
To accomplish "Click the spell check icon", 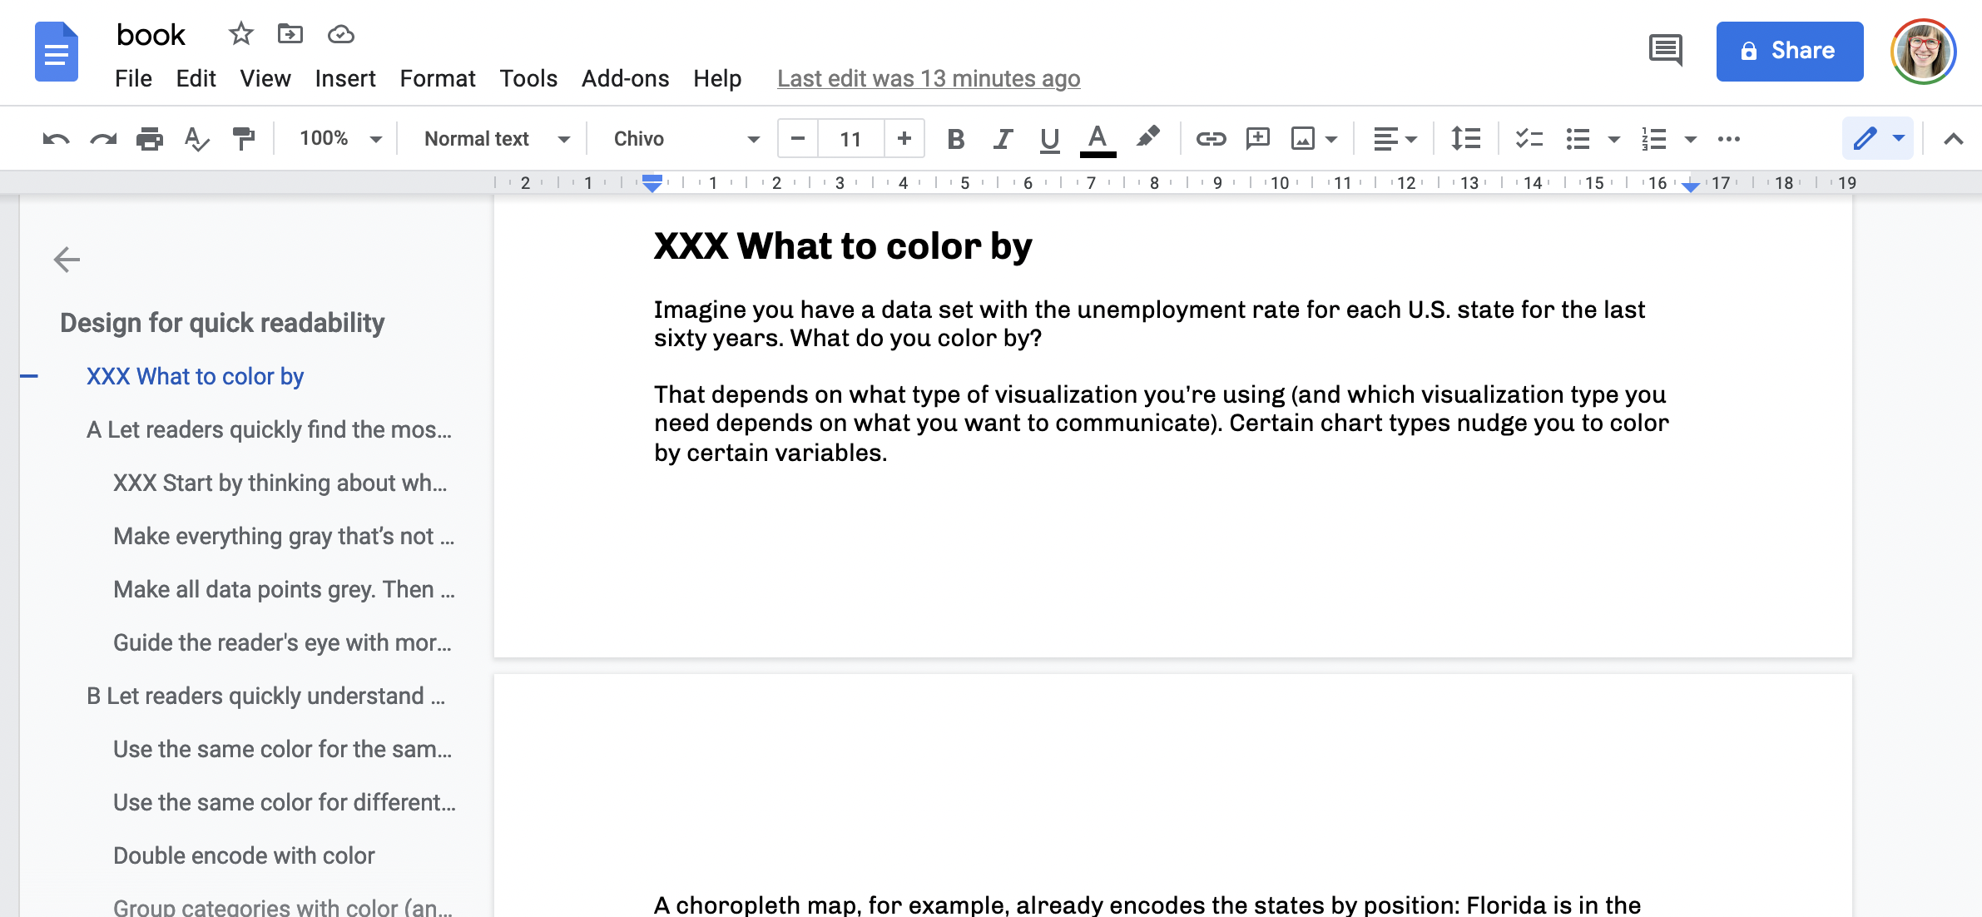I will point(196,139).
